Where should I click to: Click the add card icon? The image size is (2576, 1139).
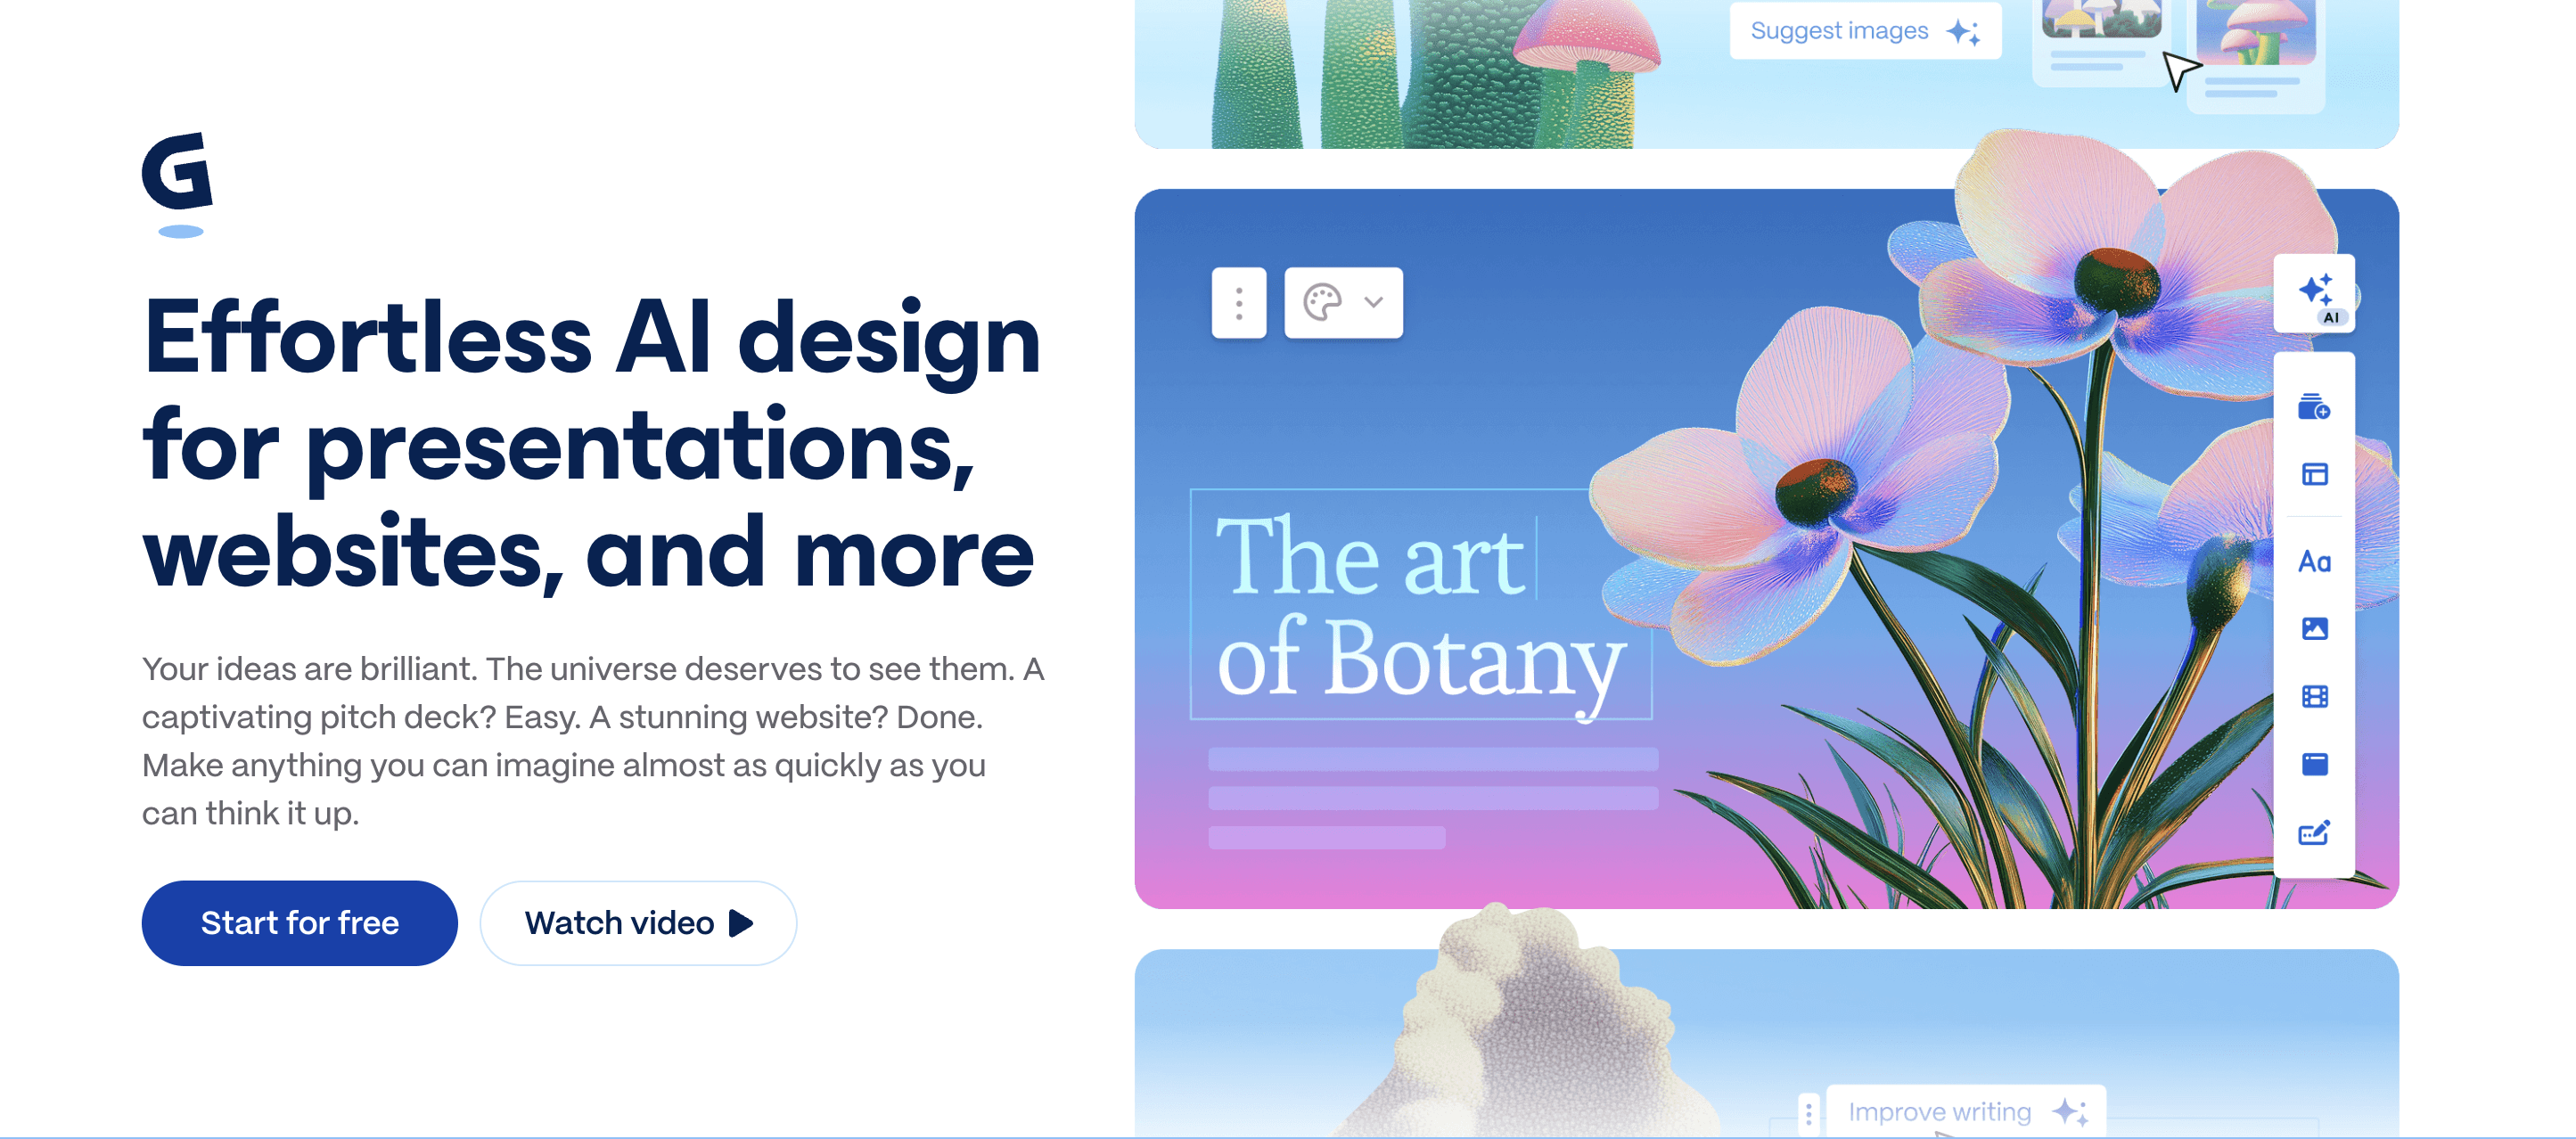tap(2313, 407)
